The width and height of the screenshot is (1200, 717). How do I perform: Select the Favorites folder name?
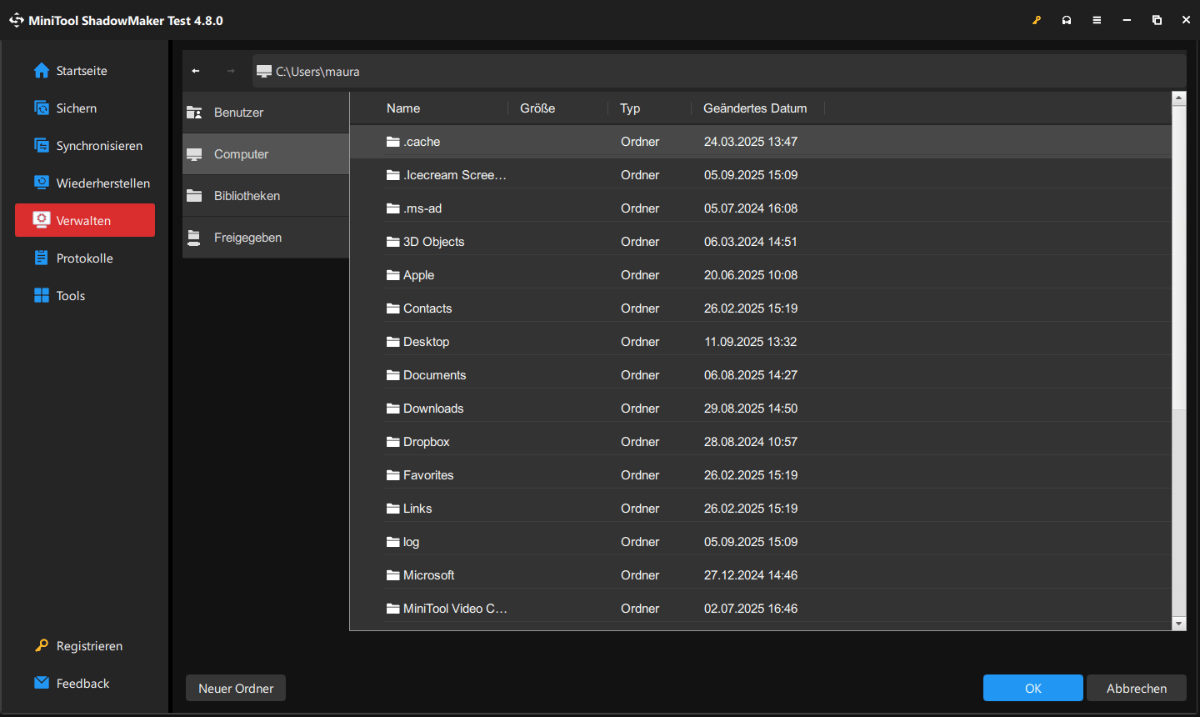point(428,475)
